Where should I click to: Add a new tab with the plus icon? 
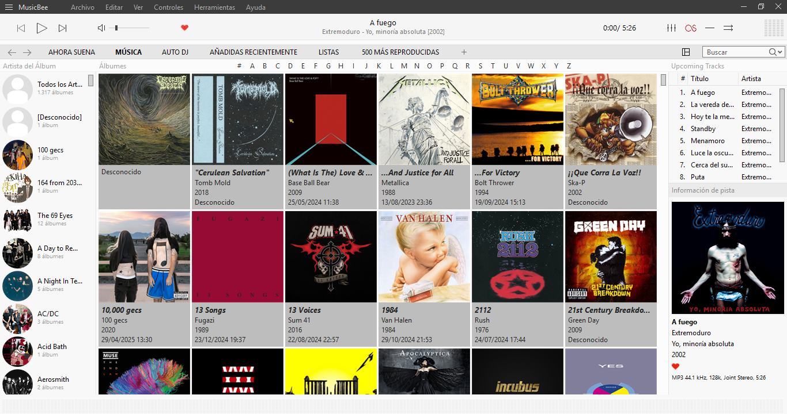pyautogui.click(x=464, y=52)
